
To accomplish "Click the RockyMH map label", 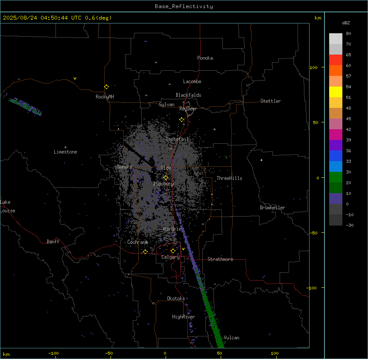I will click(x=105, y=97).
